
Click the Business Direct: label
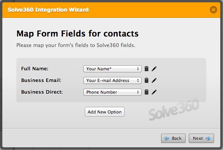click(42, 92)
